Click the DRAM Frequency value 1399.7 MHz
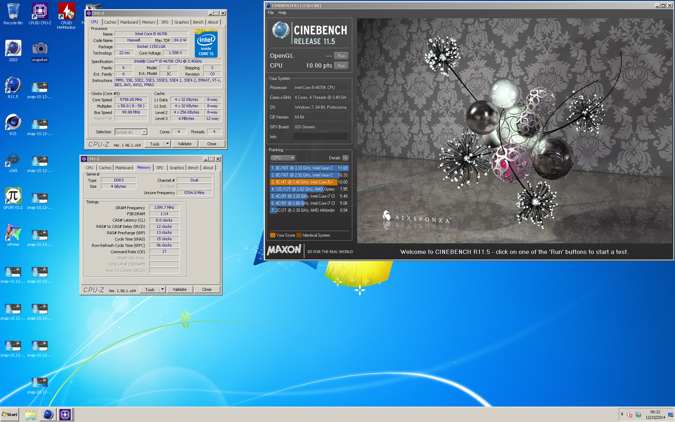 coord(164,208)
